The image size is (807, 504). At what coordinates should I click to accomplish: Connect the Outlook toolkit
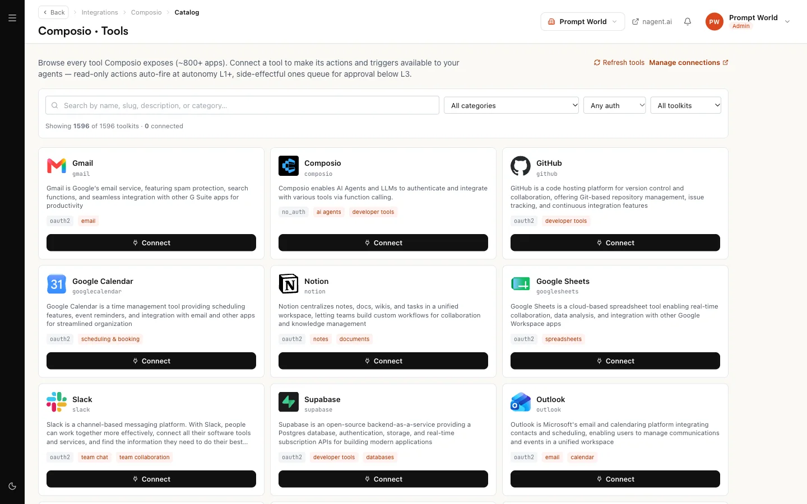[615, 479]
